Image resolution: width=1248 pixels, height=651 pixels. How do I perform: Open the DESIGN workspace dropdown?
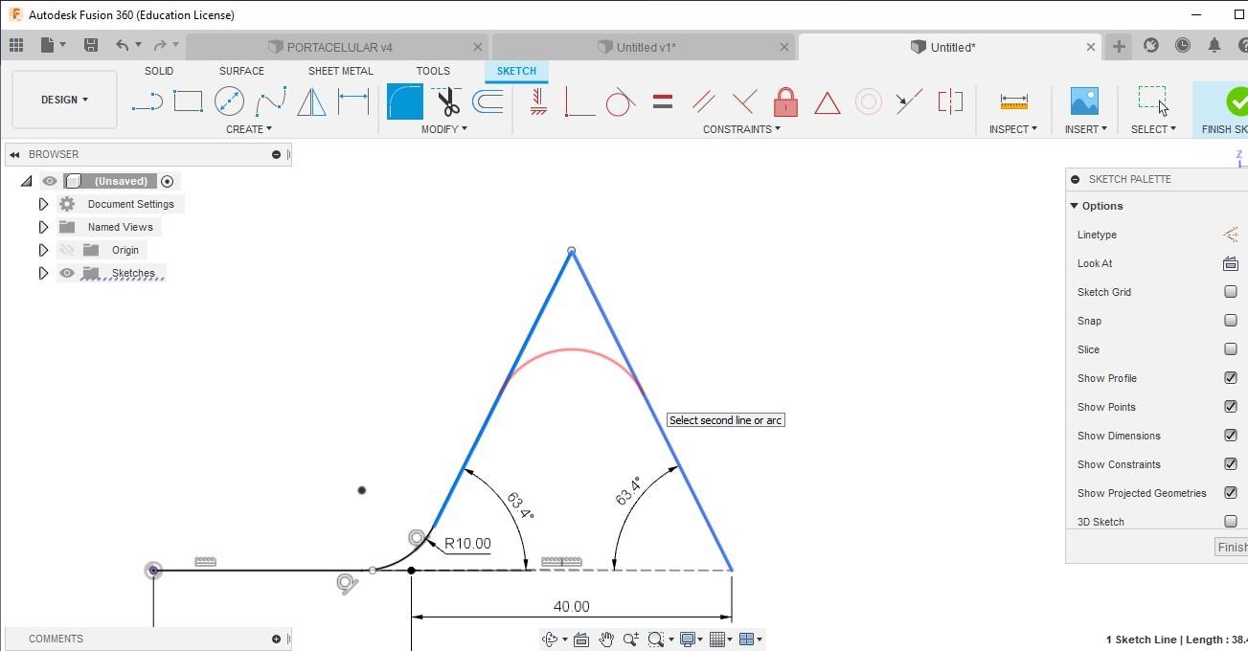(x=64, y=100)
